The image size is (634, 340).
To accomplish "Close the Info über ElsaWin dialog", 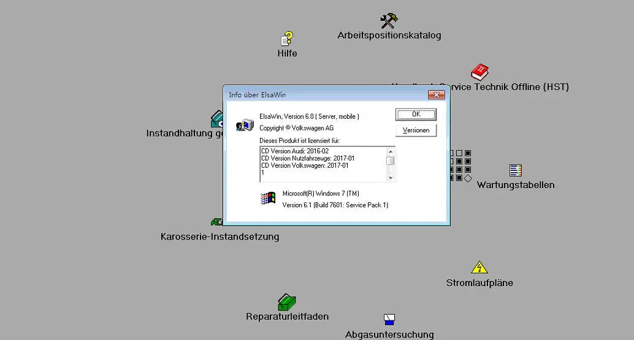I will pos(436,95).
